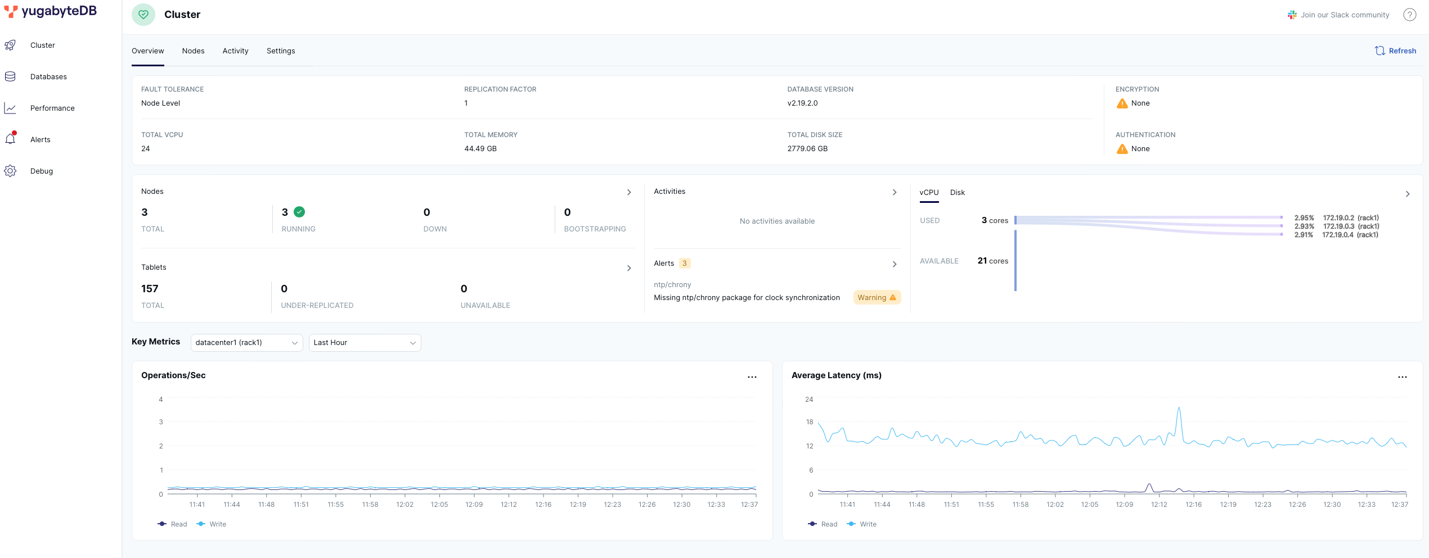The width and height of the screenshot is (1429, 558).
Task: Click the Debug gear icon
Action: [x=10, y=171]
